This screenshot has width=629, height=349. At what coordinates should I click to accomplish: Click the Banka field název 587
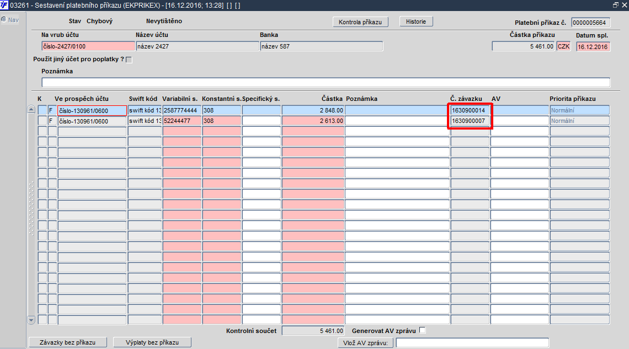point(321,46)
